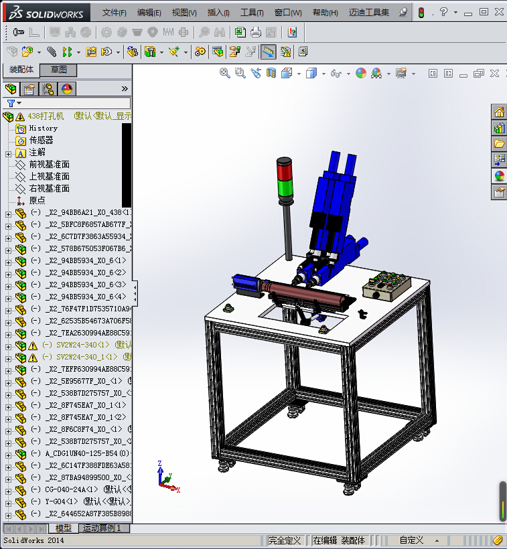
Task: Create a New Motion Study
Action: pyautogui.click(x=200, y=52)
